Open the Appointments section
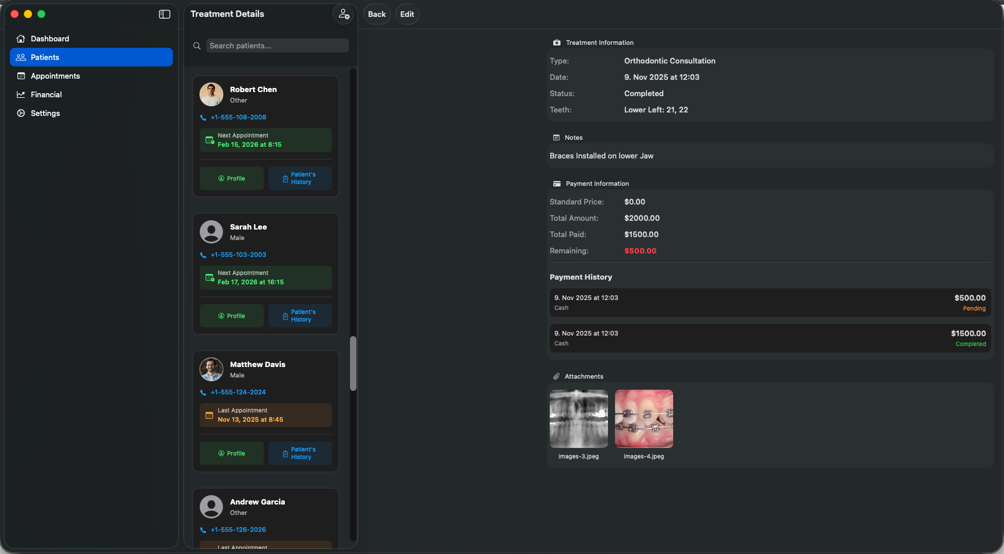Viewport: 1004px width, 554px height. click(x=55, y=76)
